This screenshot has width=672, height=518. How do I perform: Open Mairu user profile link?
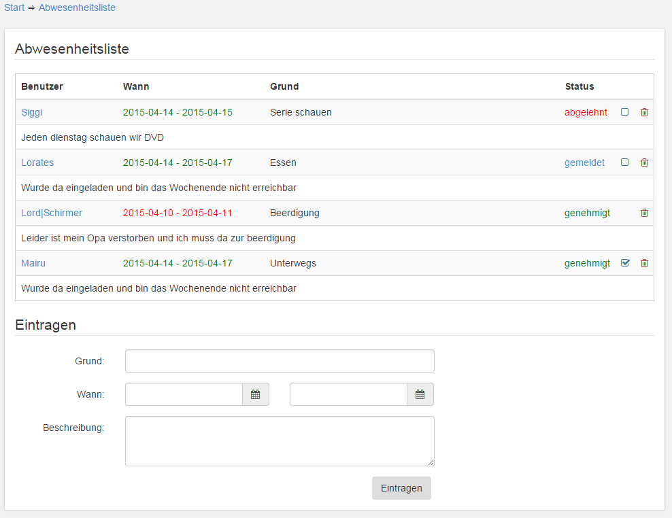(33, 263)
